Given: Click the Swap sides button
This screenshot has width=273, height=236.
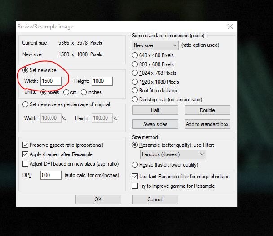Looking at the screenshot, I should click(x=155, y=124).
